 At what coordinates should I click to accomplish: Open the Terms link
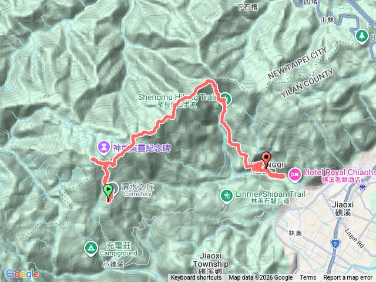308,278
